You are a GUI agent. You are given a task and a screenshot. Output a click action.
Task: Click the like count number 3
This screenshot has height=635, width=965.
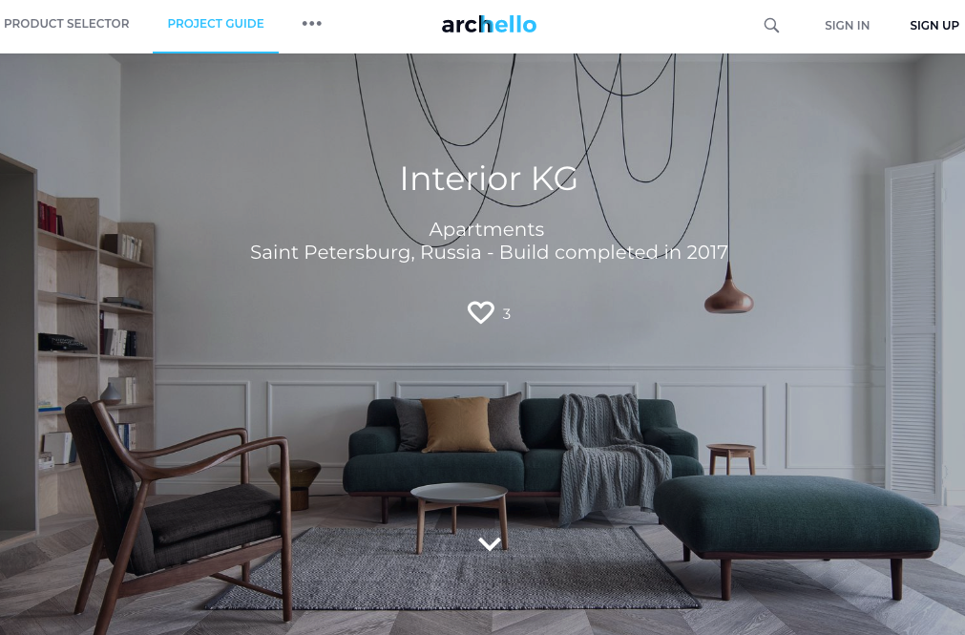pos(507,314)
